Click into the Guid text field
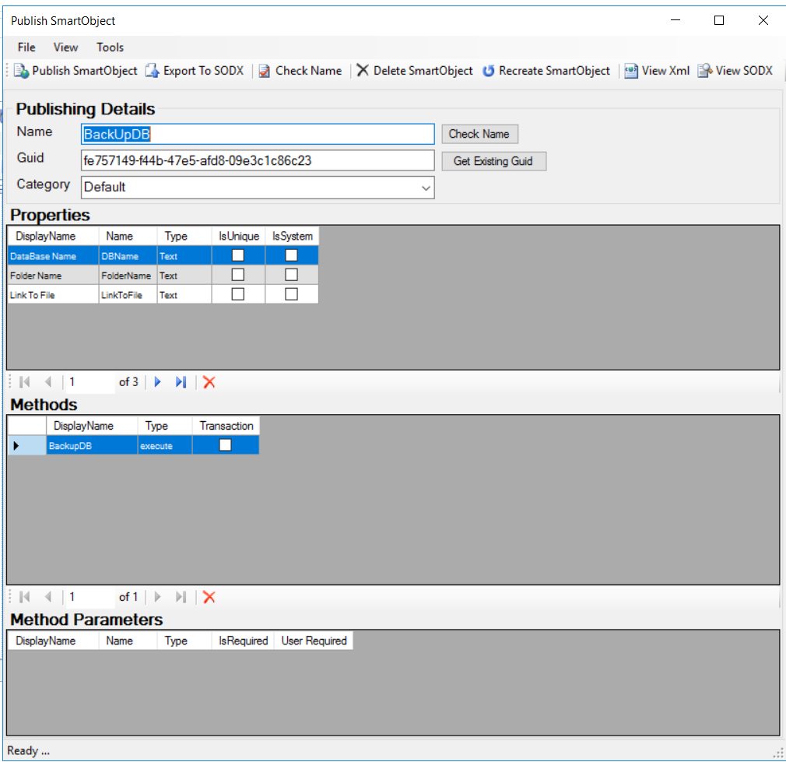The width and height of the screenshot is (786, 762). 257,161
